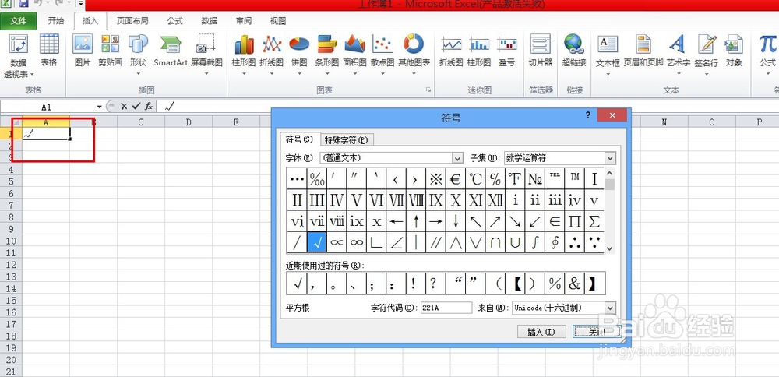Select column D header

click(189, 122)
